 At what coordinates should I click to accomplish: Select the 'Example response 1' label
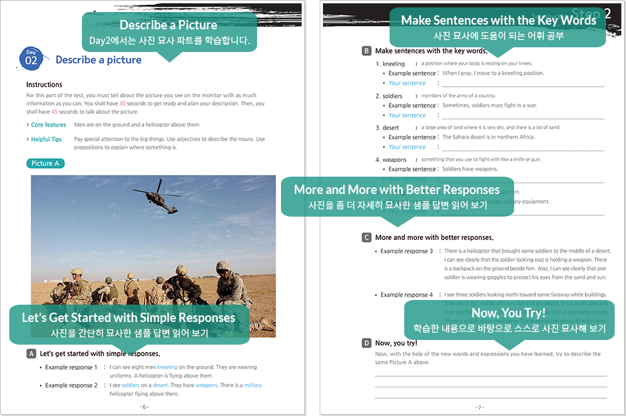71,367
